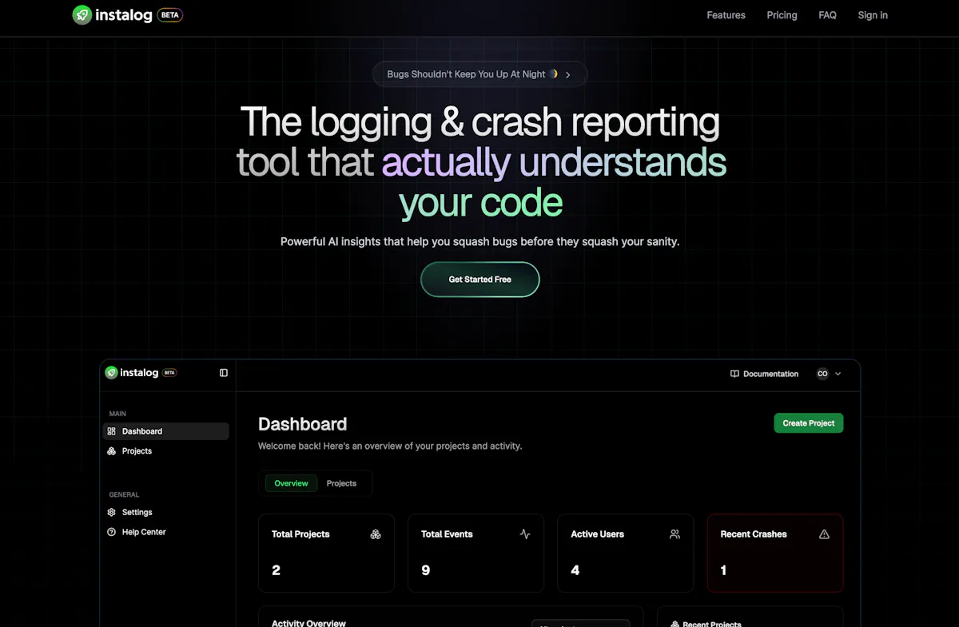Click Sign in
This screenshot has height=627, width=959.
pyautogui.click(x=873, y=15)
